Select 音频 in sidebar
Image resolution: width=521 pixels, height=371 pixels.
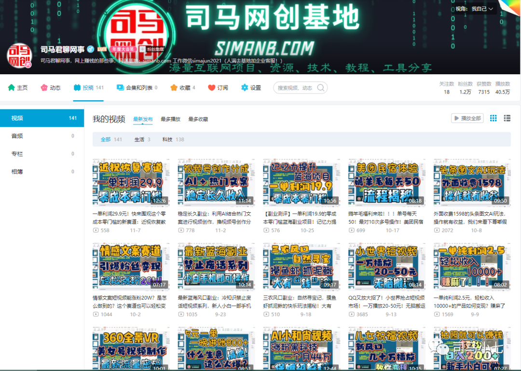point(42,136)
